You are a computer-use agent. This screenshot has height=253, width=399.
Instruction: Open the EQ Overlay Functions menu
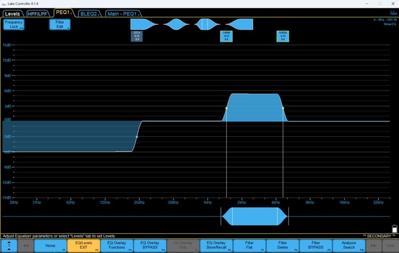coord(116,245)
